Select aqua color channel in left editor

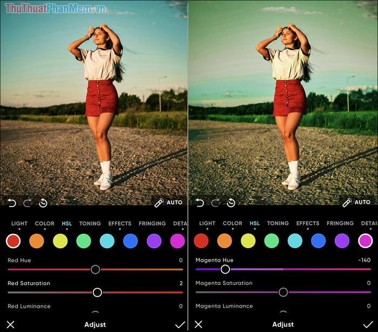[107, 241]
